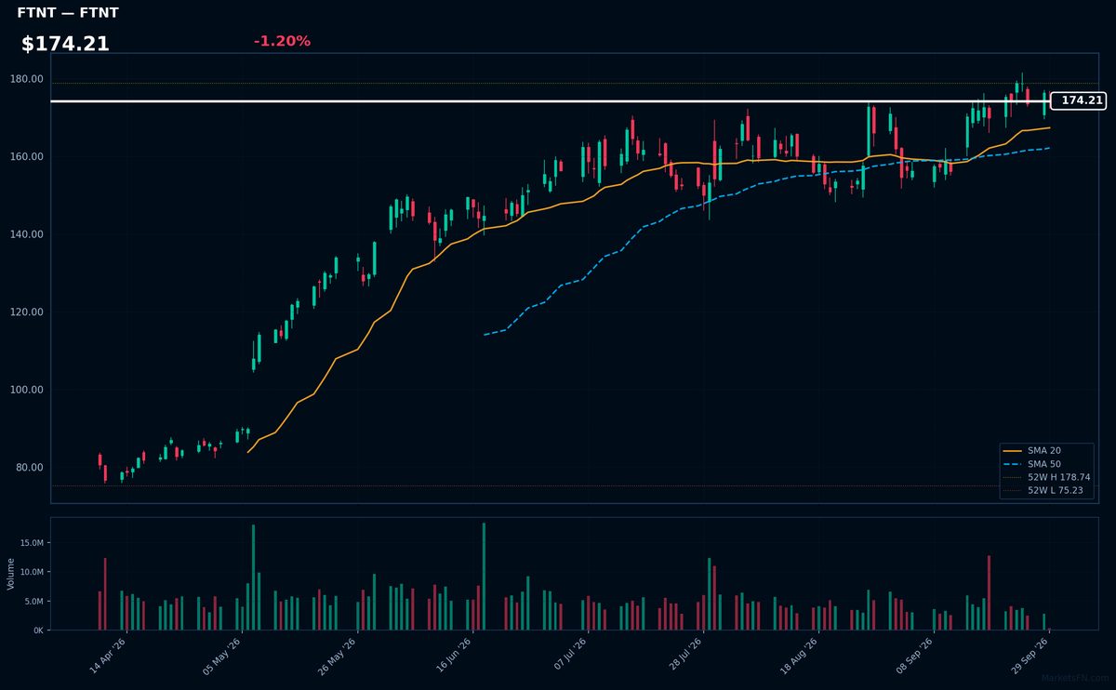This screenshot has width=1116, height=690.
Task: Click the 15.0M volume axis label
Action: click(31, 542)
